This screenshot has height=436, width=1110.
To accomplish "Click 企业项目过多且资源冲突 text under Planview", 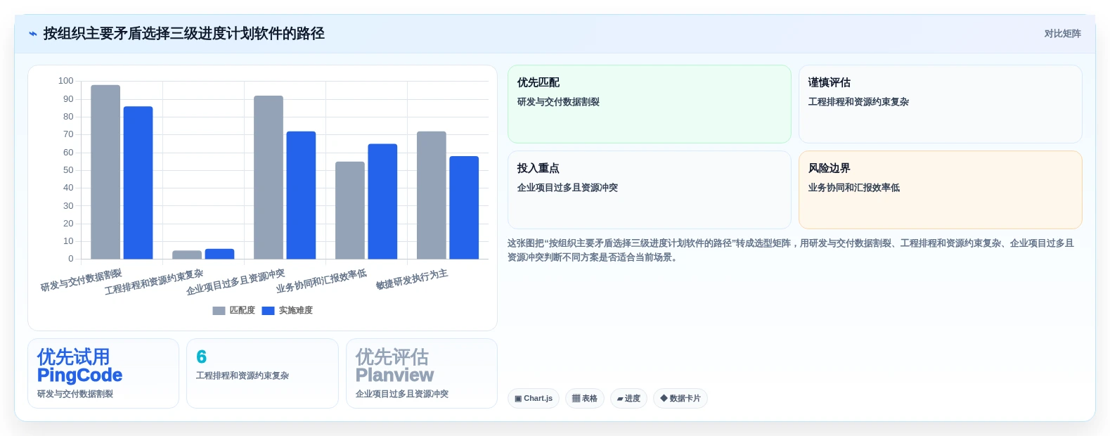I will 402,394.
